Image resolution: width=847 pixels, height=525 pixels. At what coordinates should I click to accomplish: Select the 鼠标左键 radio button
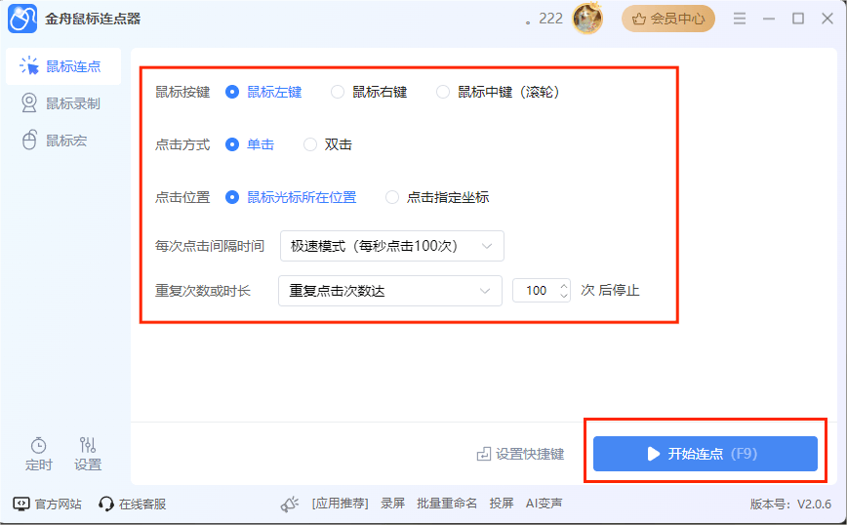(x=231, y=92)
